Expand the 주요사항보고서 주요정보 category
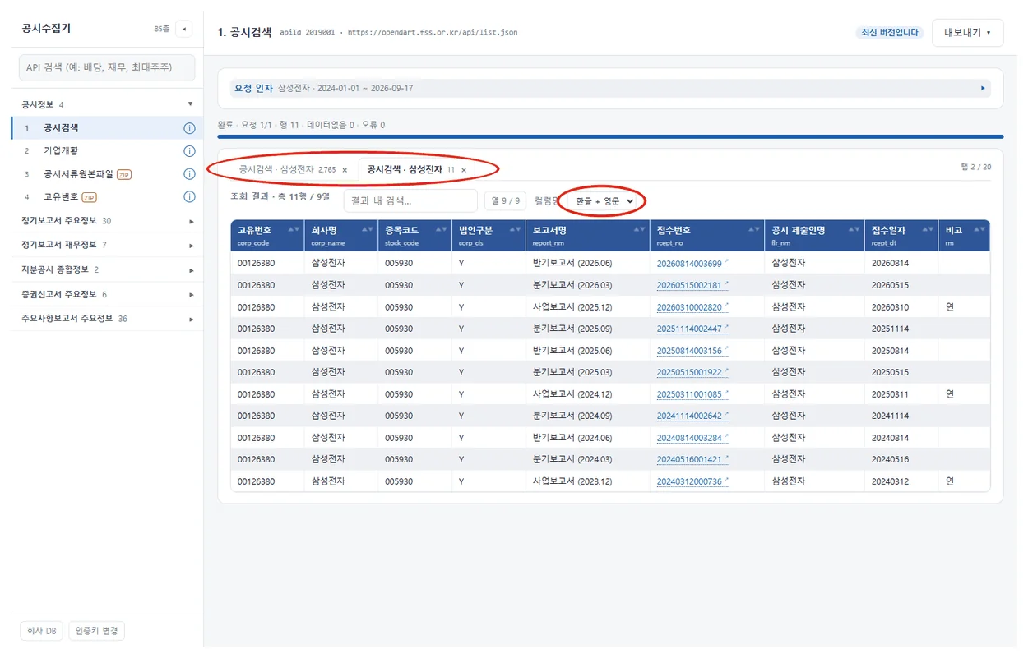This screenshot has height=658, width=1028. (x=107, y=319)
